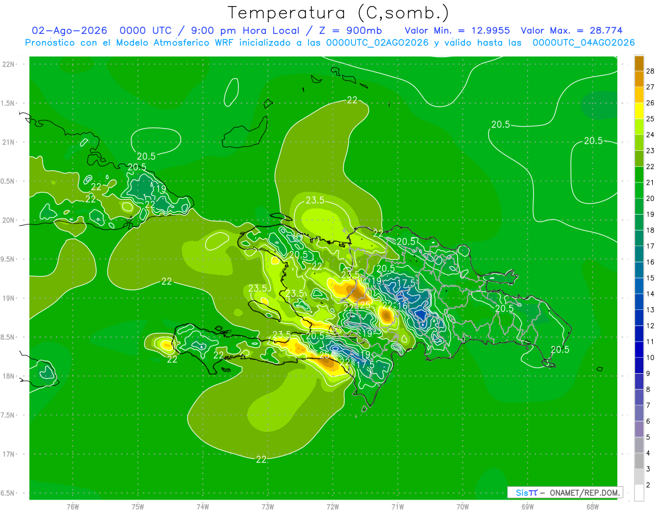Select the number '2' on the color scale
Image resolution: width=665 pixels, height=514 pixels.
(648, 486)
